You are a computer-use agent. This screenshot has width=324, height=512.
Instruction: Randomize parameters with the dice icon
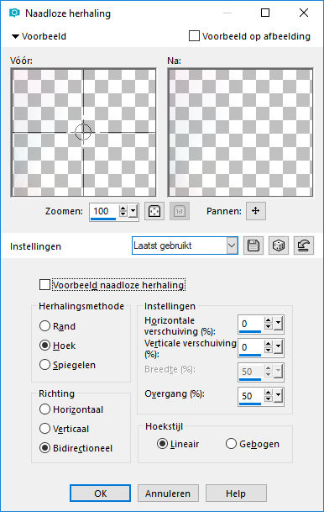tap(279, 245)
